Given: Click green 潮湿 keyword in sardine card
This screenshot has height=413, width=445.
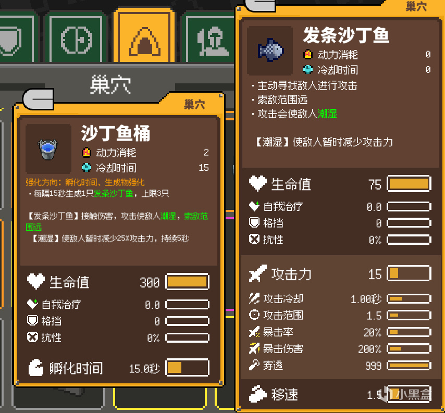Looking at the screenshot, I should coord(327,114).
